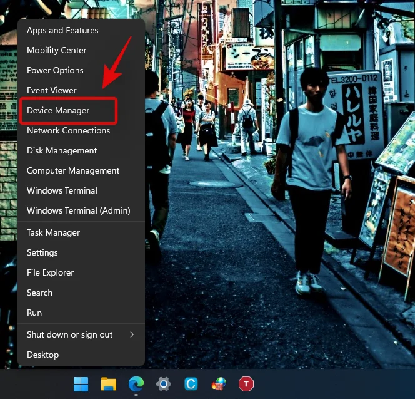The height and width of the screenshot is (399, 415).
Task: Open File Explorer from the taskbar
Action: [x=109, y=383]
